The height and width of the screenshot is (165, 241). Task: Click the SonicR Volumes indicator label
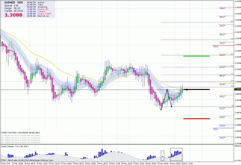(x=15, y=147)
